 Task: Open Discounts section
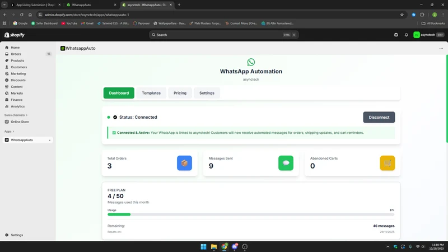click(x=18, y=80)
